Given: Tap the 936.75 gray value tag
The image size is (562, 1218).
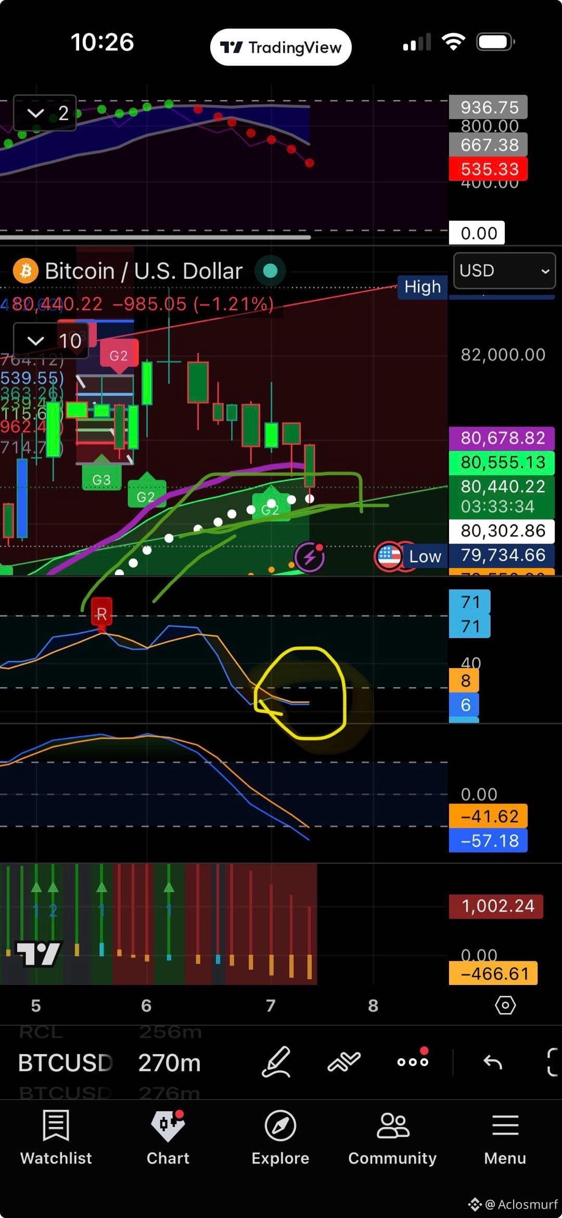Looking at the screenshot, I should click(x=488, y=107).
